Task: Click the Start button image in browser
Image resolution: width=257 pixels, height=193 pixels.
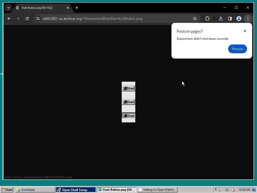Action: click(x=128, y=102)
